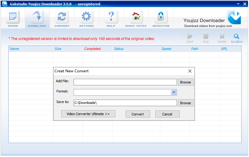Minimize the Youjizz Downloader window

[x=238, y=4]
